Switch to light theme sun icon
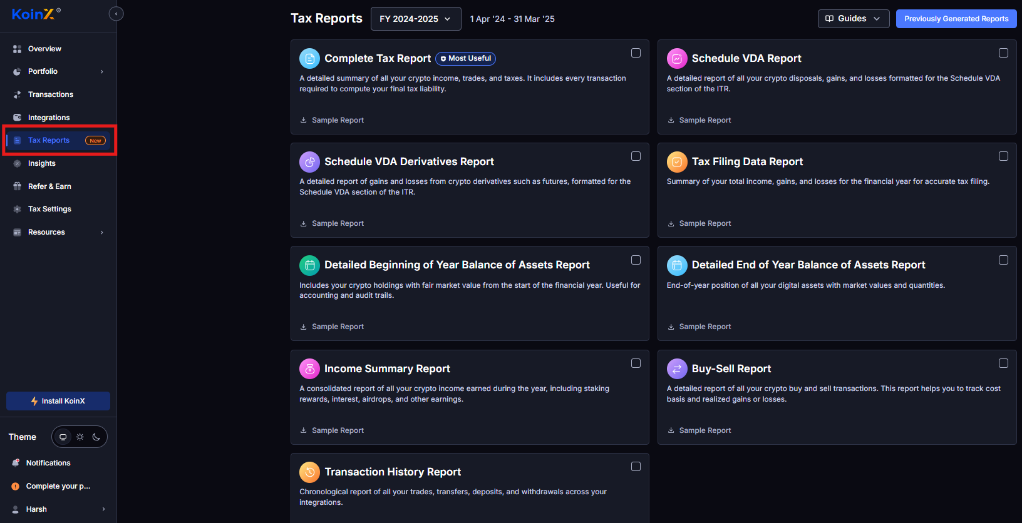Image resolution: width=1022 pixels, height=523 pixels. click(80, 437)
